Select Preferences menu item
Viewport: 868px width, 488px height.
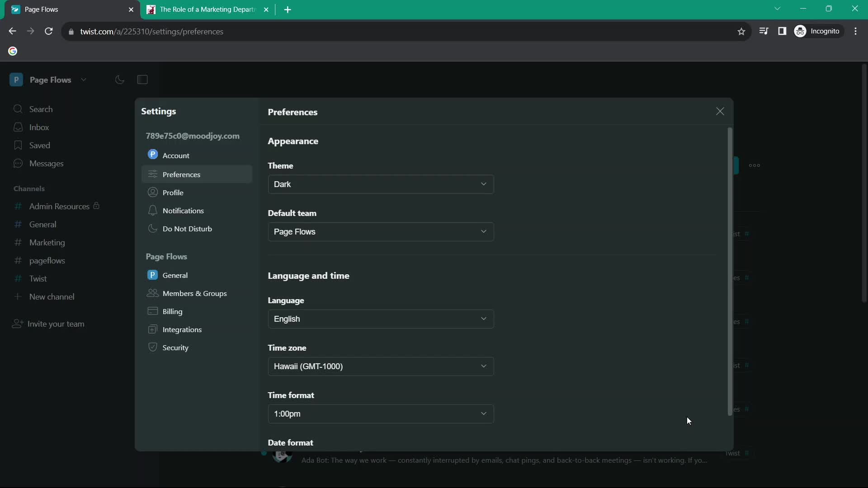coord(181,174)
